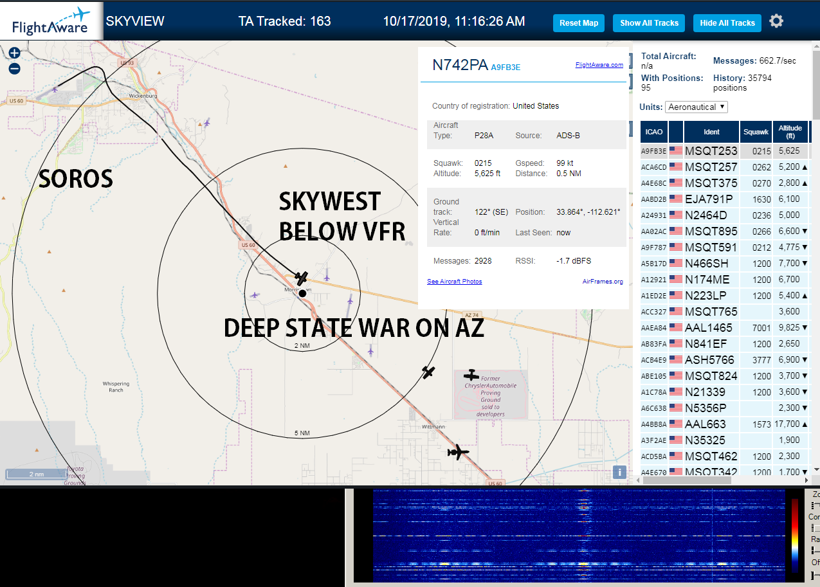The width and height of the screenshot is (820, 587).
Task: Open the AirFrames.org link
Action: coord(603,282)
